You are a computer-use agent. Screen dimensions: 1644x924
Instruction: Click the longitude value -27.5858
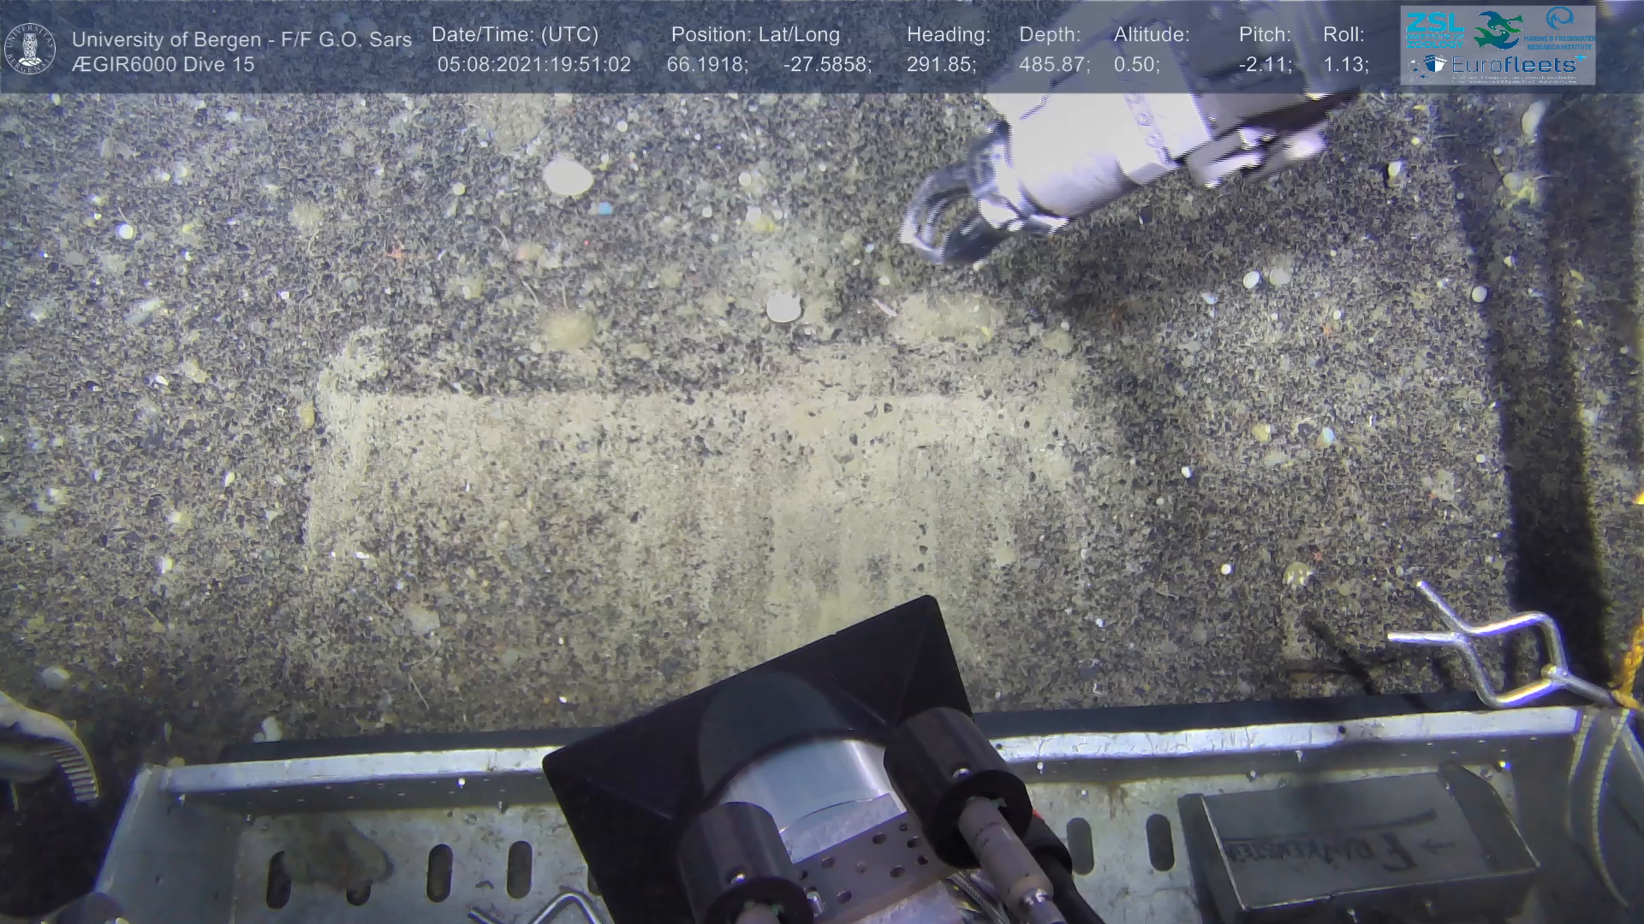coord(826,65)
